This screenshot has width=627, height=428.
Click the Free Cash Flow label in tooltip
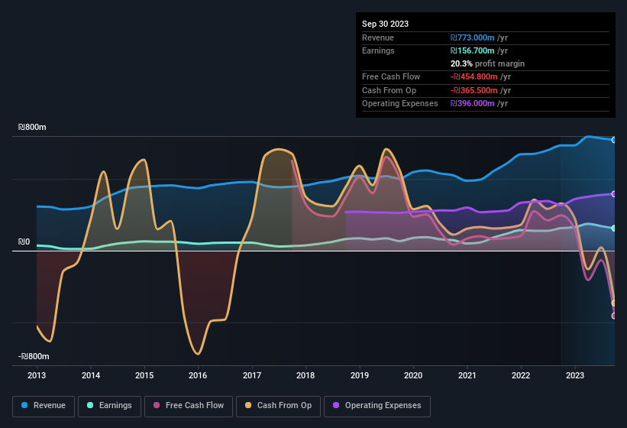tap(391, 76)
